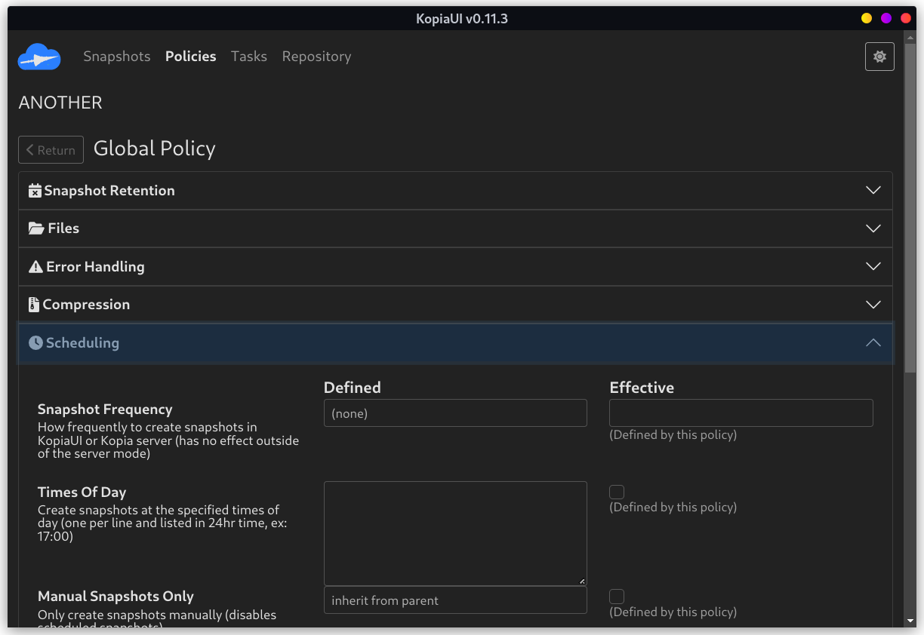Click the purple window control dot
This screenshot has height=635, width=924.
coord(886,18)
